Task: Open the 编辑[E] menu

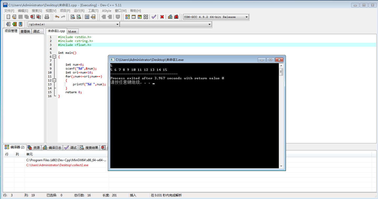Action: (x=23, y=11)
